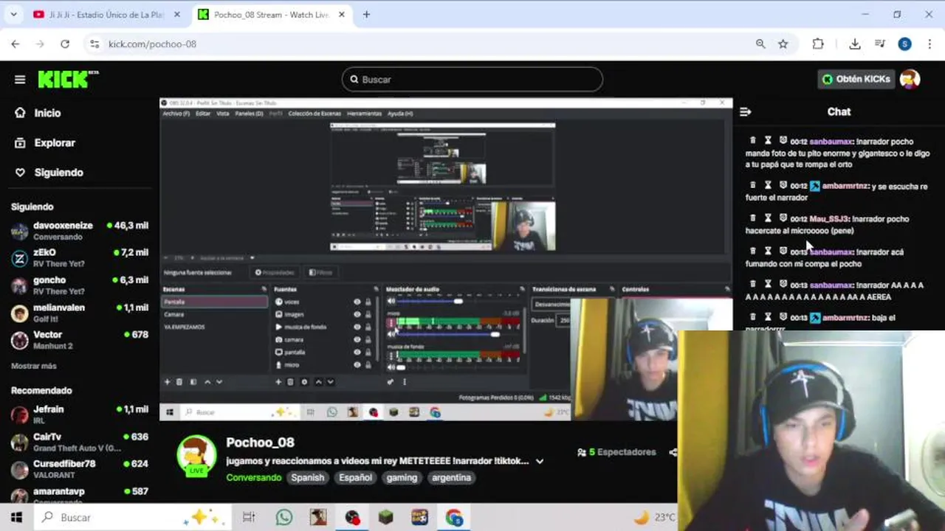Open the Chrome profile 'S' icon
This screenshot has height=531, width=945.
pos(904,44)
